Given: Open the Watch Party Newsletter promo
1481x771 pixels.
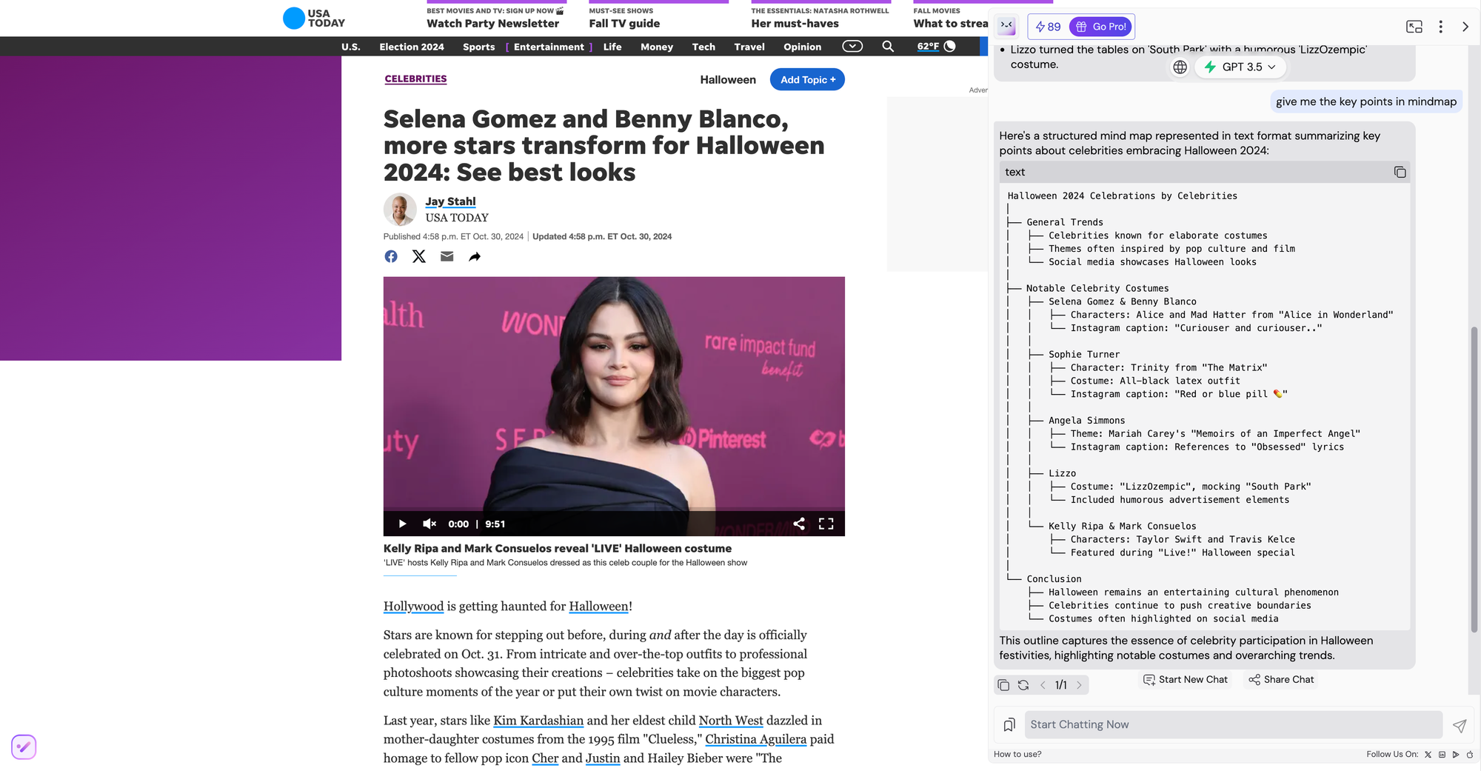Looking at the screenshot, I should tap(496, 18).
